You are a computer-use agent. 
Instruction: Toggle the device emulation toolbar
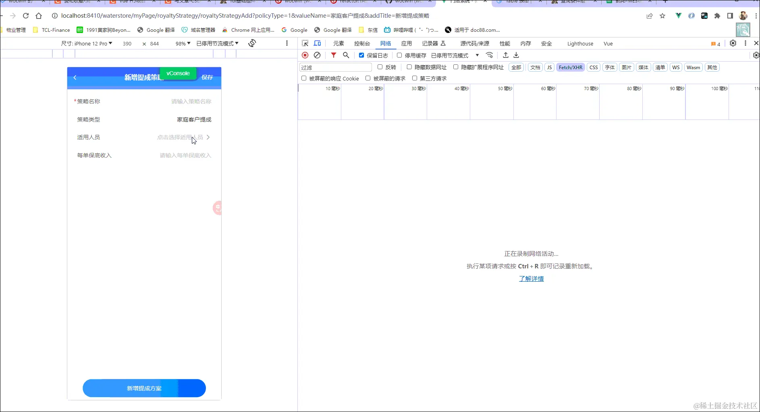click(x=318, y=43)
